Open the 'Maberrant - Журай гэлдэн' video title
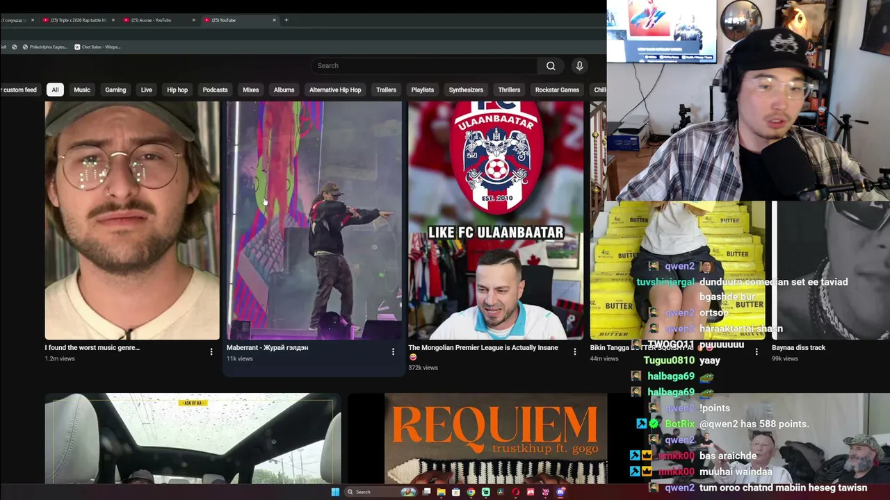890x500 pixels. pos(267,347)
